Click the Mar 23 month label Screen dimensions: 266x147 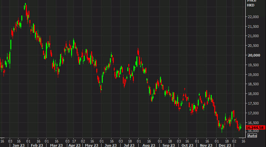point(56,145)
